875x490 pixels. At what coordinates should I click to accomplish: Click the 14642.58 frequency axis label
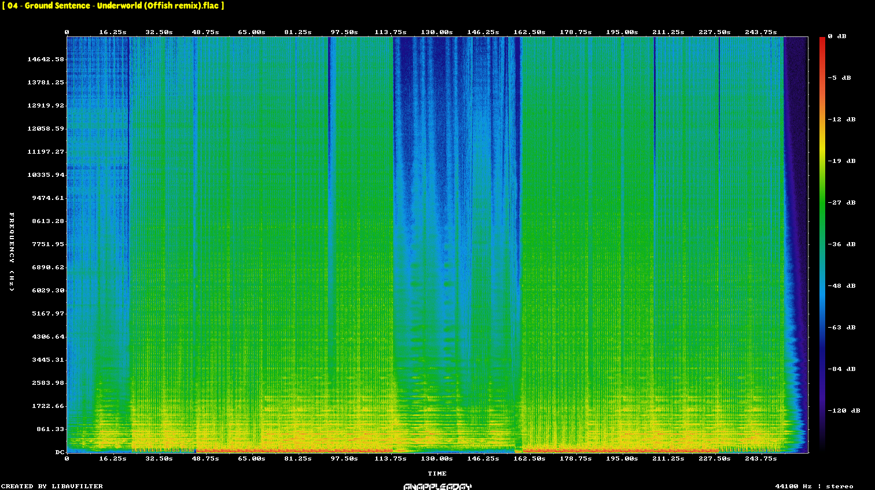coord(46,60)
